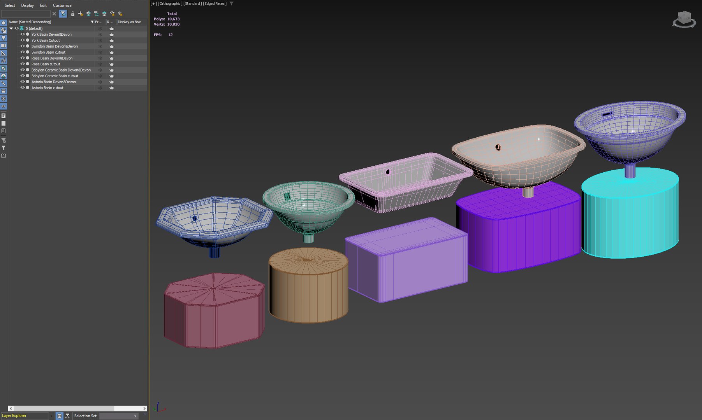Screen dimensions: 702x420
Task: Hide Swindon Basin cutout object
Action: [x=22, y=52]
